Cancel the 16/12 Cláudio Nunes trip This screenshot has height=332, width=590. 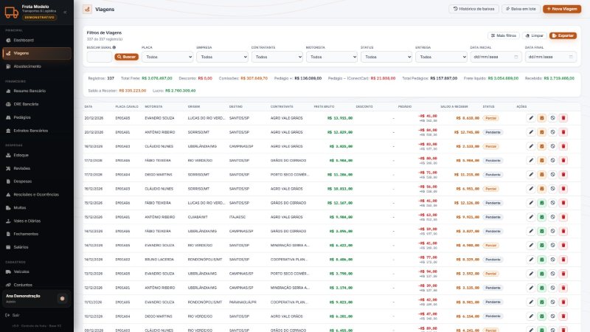coord(552,189)
